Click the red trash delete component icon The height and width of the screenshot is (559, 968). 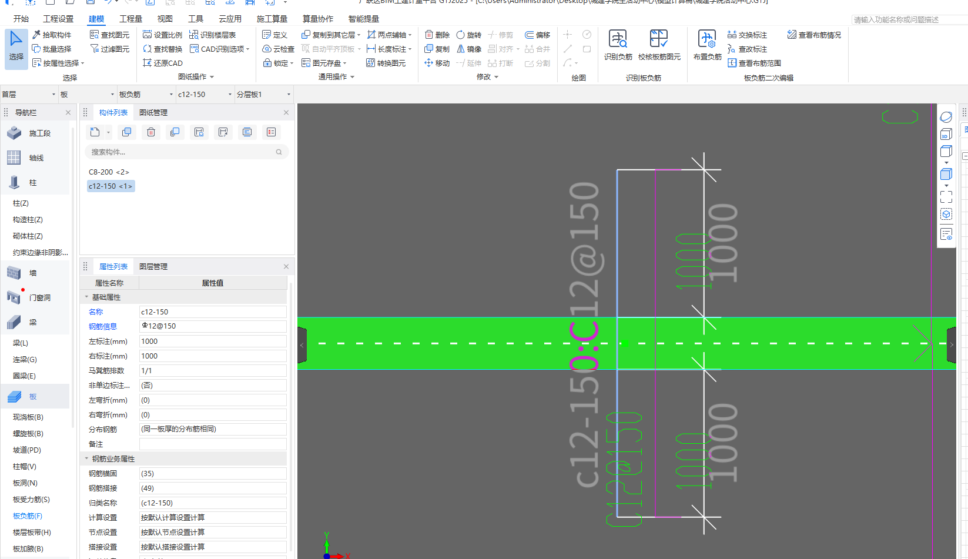[x=151, y=132]
